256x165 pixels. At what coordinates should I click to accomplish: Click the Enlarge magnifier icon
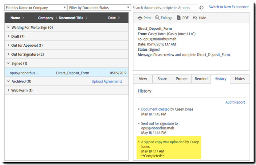[x=157, y=18]
